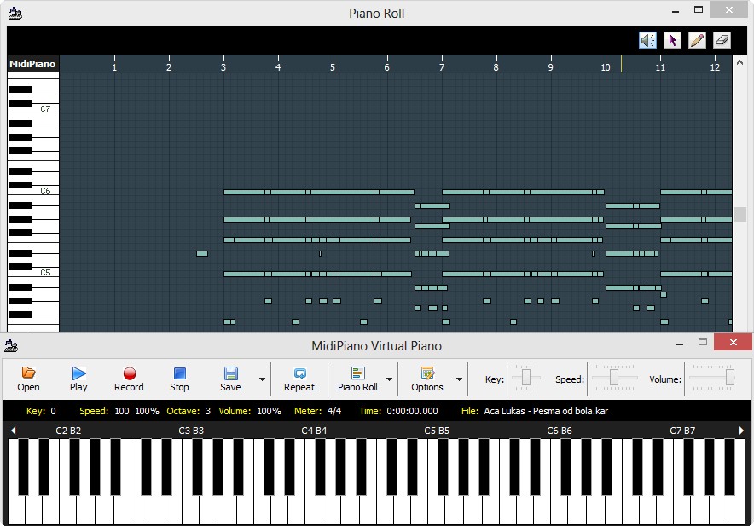The width and height of the screenshot is (754, 526).
Task: Stop playback with the Stop button
Action: tap(179, 379)
